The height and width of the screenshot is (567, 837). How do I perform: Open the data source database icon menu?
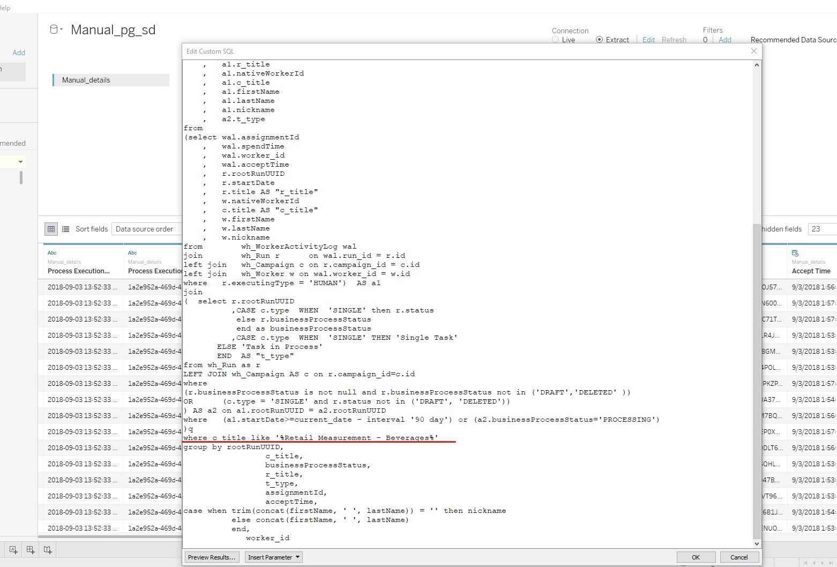tap(54, 29)
